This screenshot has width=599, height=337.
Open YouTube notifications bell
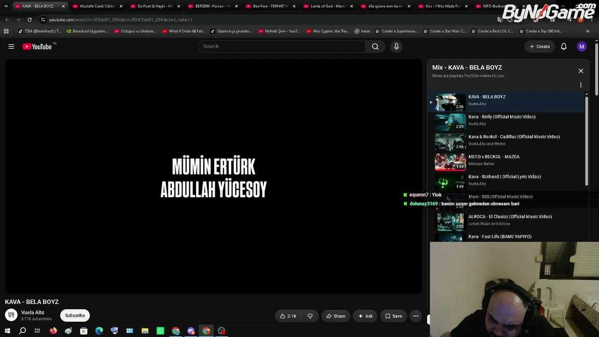tap(564, 46)
